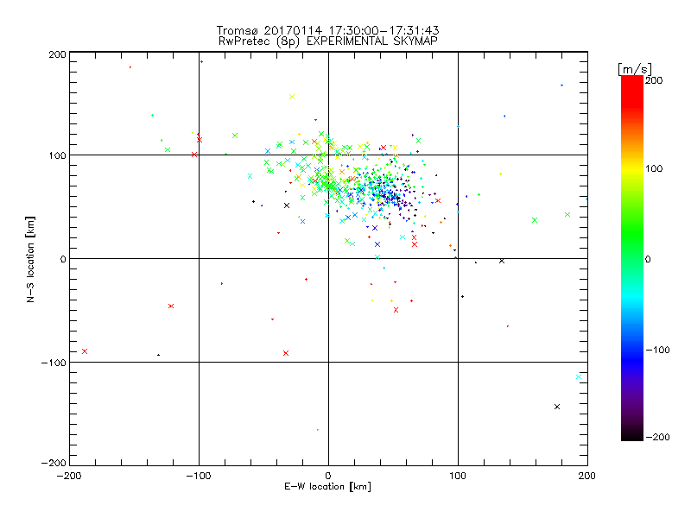Image resolution: width=691 pixels, height=518 pixels.
Task: Click the E-W axis tick label 200
Action: [x=587, y=476]
